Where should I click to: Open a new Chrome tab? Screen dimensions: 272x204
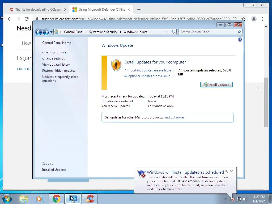tap(139, 10)
